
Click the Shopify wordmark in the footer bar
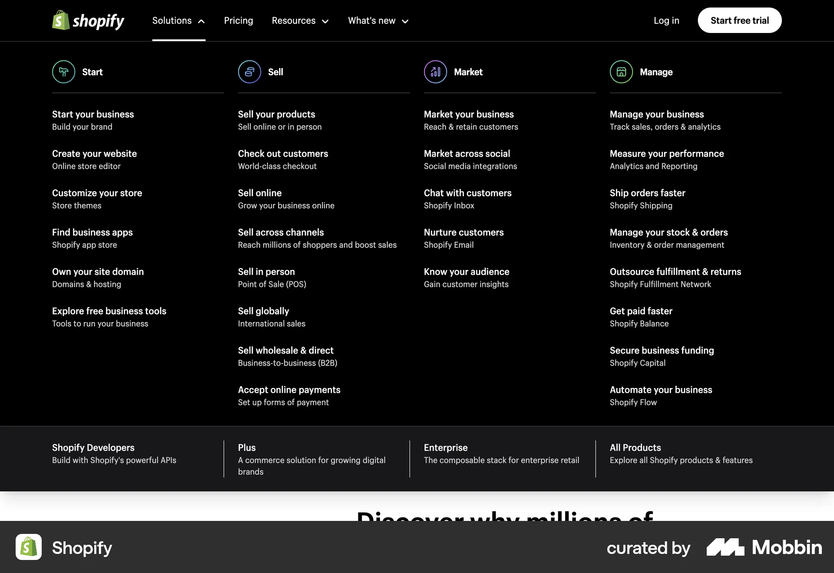82,547
